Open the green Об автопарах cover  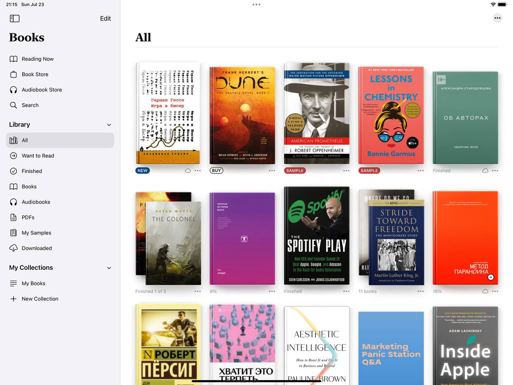pyautogui.click(x=465, y=118)
